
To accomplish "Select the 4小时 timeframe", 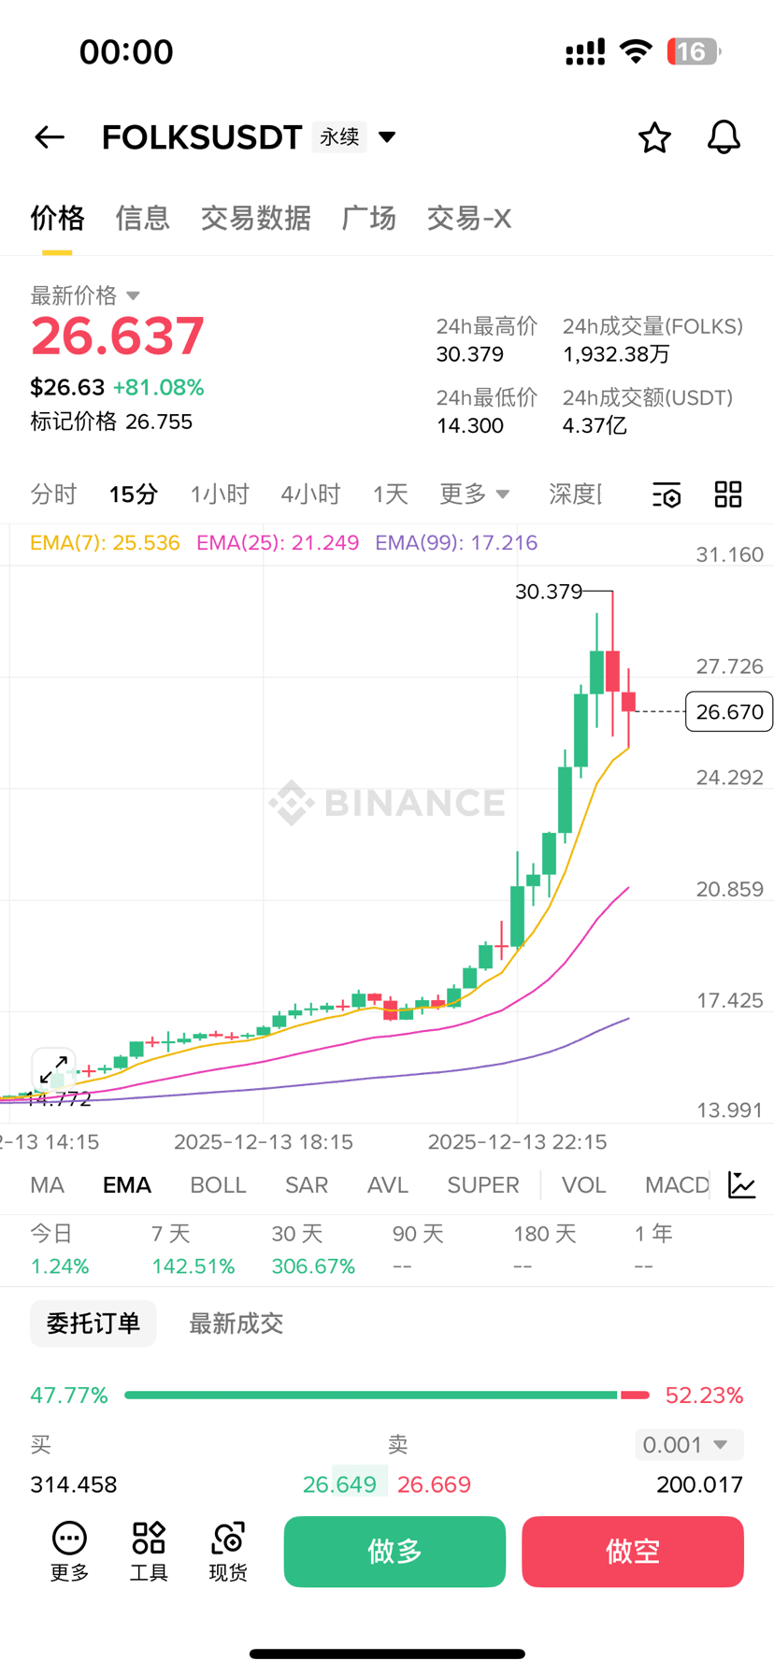I will click(310, 494).
